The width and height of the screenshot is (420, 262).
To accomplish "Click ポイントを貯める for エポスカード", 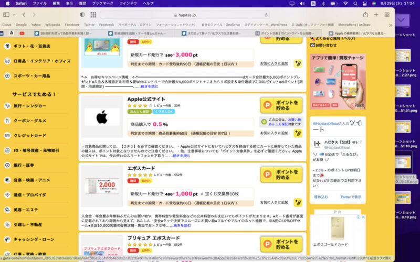I will [281, 174].
